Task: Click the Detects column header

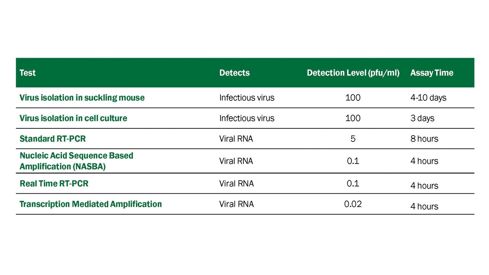Action: click(x=235, y=73)
